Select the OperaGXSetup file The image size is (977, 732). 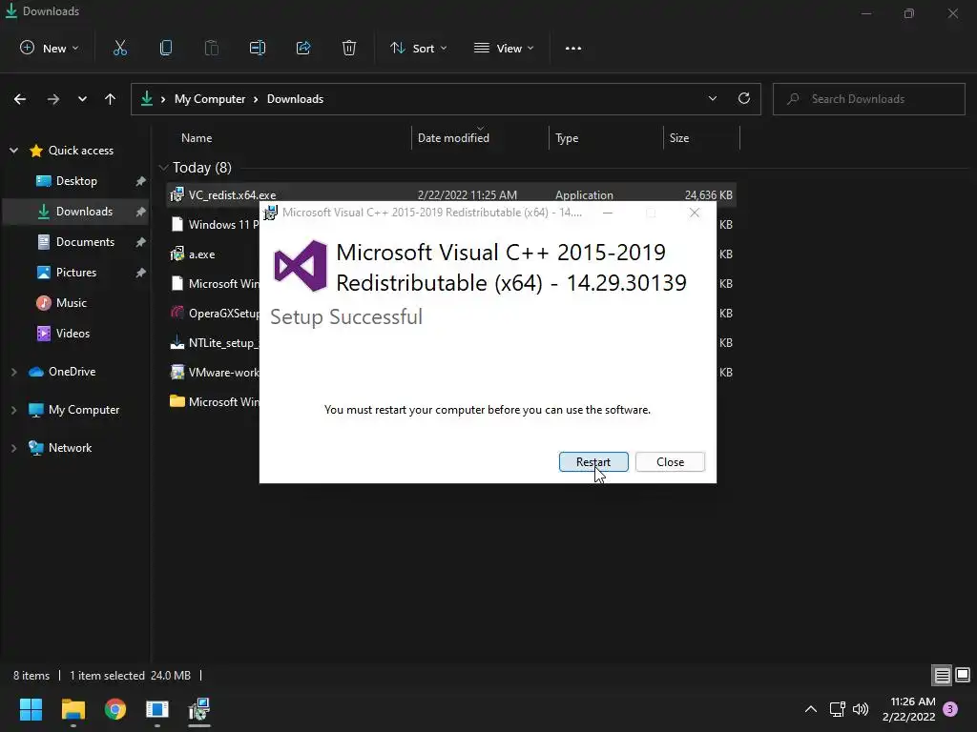(x=215, y=313)
